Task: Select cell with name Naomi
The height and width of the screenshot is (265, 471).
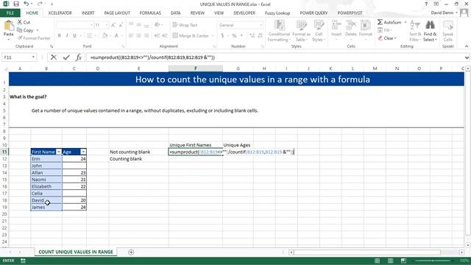Action: tap(46, 180)
